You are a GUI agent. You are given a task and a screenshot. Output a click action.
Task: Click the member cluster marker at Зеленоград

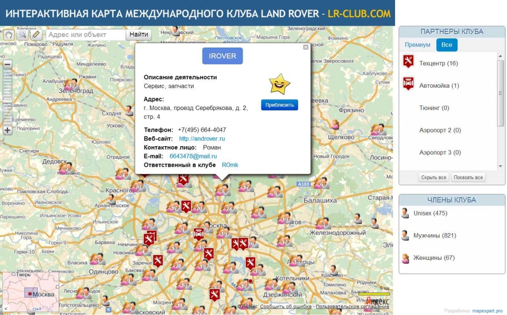point(71,84)
